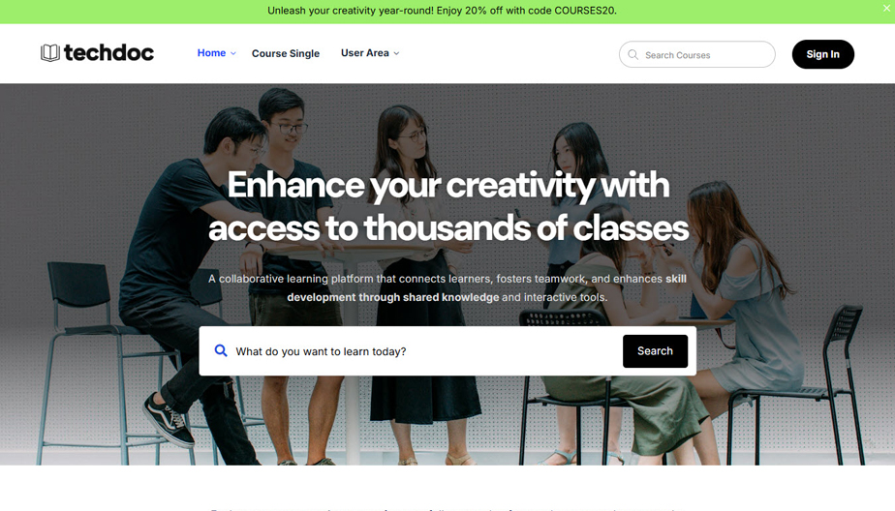Click the techdoc book logo icon
The height and width of the screenshot is (511, 895).
tap(50, 53)
